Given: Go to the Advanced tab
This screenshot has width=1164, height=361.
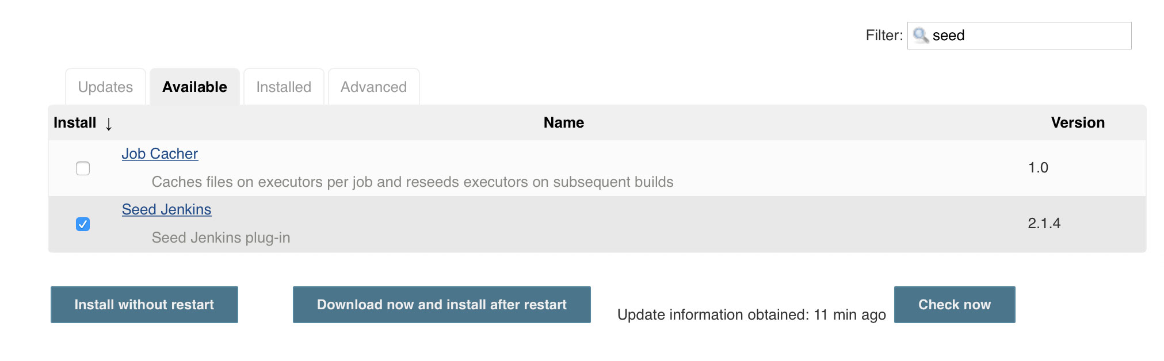Looking at the screenshot, I should [x=373, y=87].
